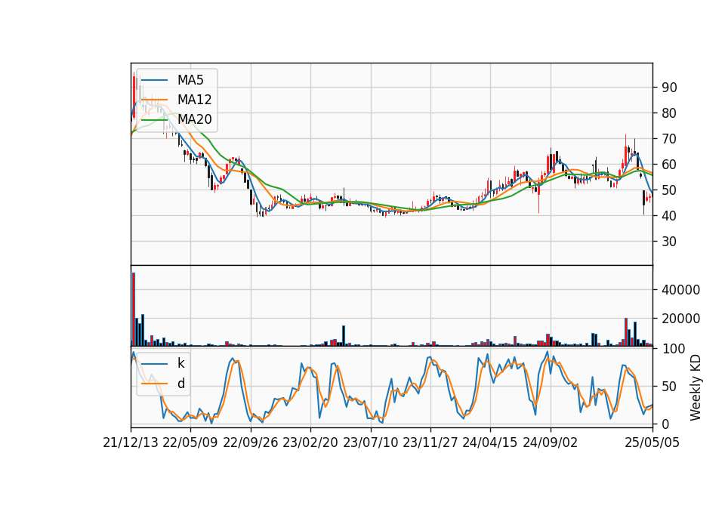725x521 pixels.
Task: Click the Weekly KD axis title
Action: click(695, 387)
